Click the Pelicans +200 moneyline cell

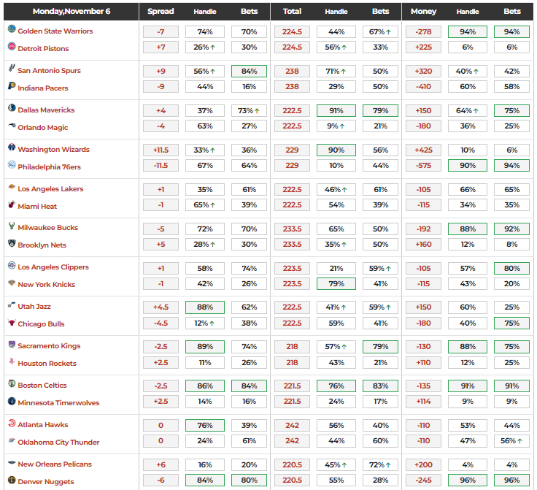(424, 465)
